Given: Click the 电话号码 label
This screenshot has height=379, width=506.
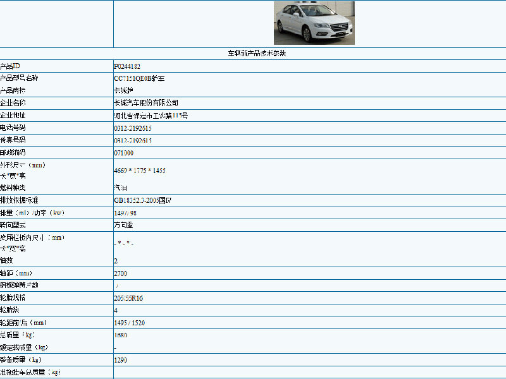Looking at the screenshot, I should [x=13, y=128].
